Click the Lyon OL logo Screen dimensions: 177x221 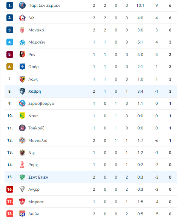coord(22,214)
